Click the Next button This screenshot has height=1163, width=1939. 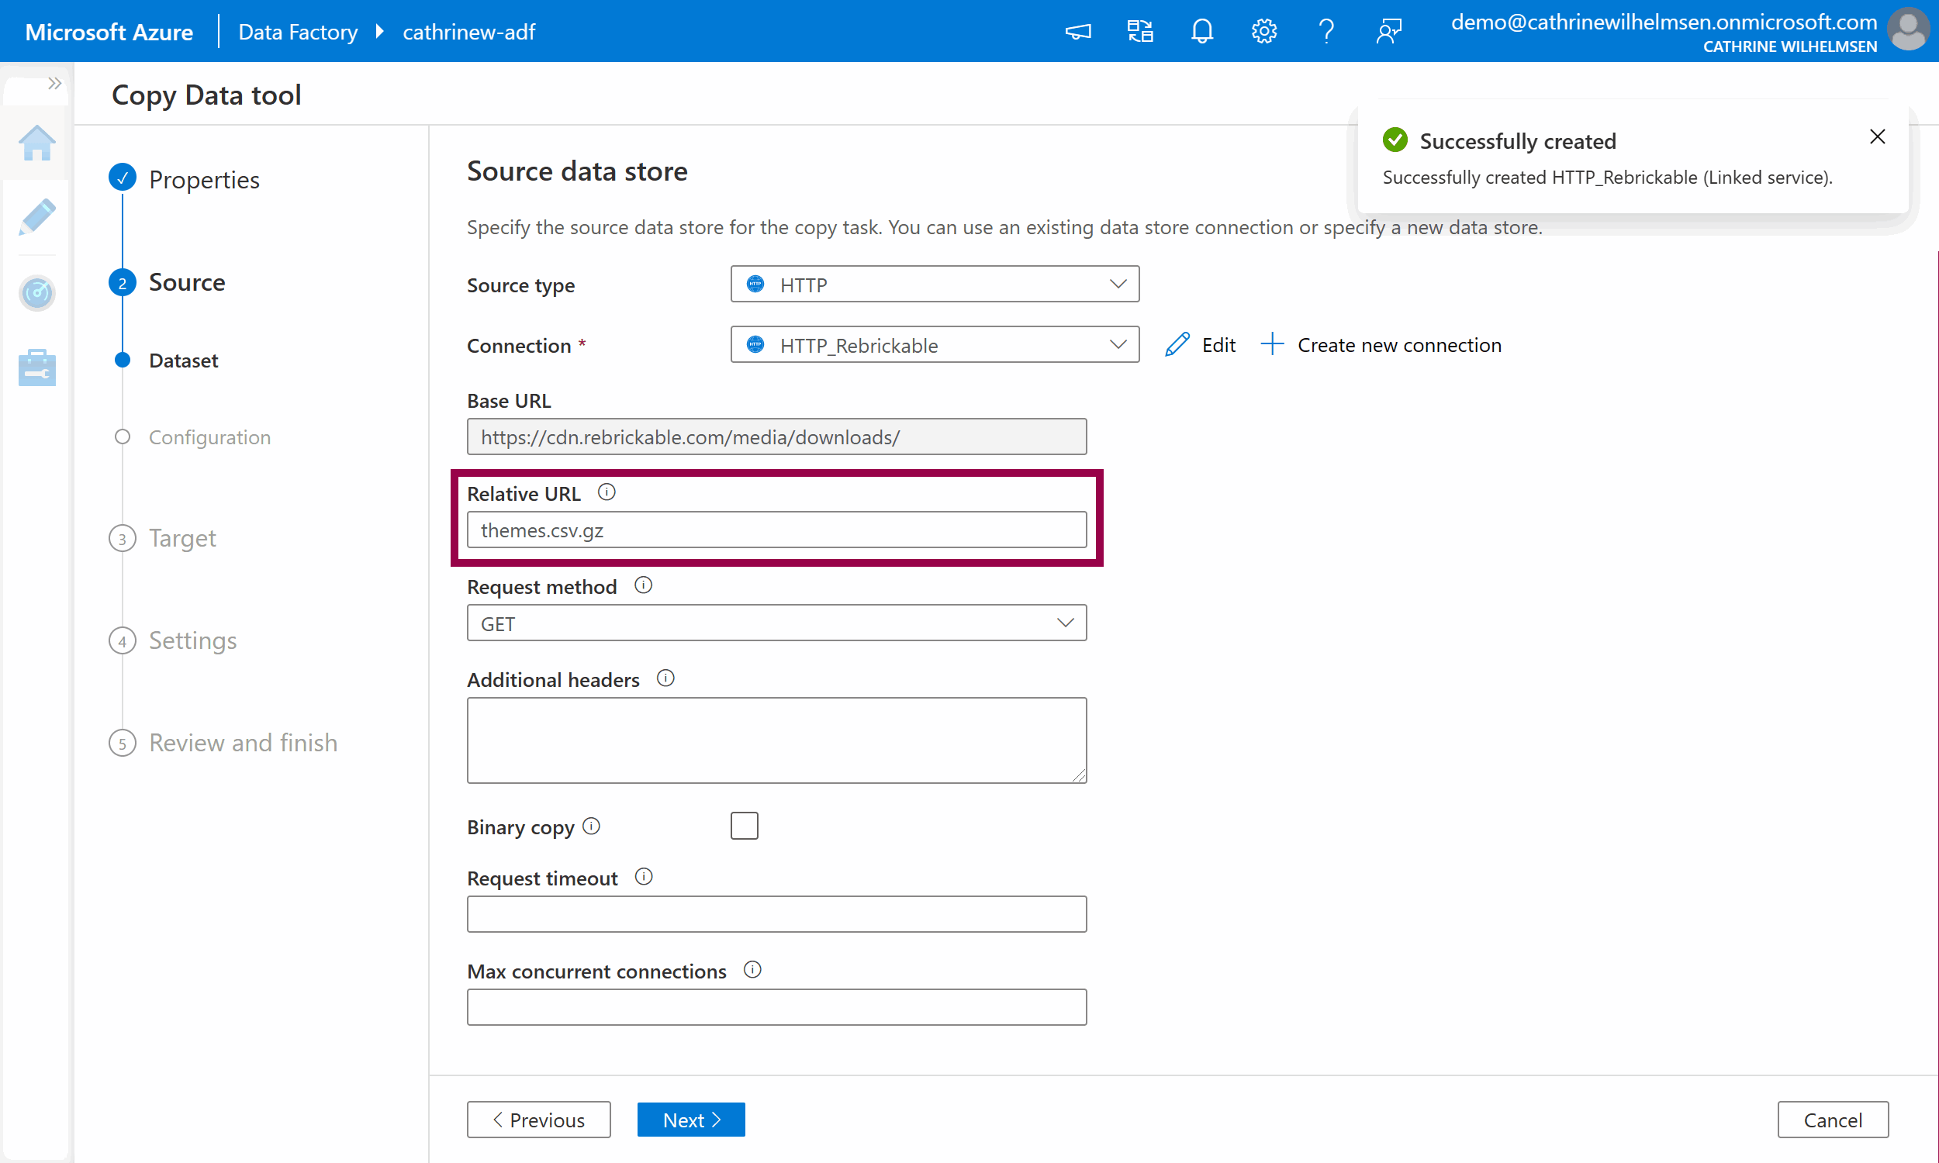pyautogui.click(x=690, y=1119)
